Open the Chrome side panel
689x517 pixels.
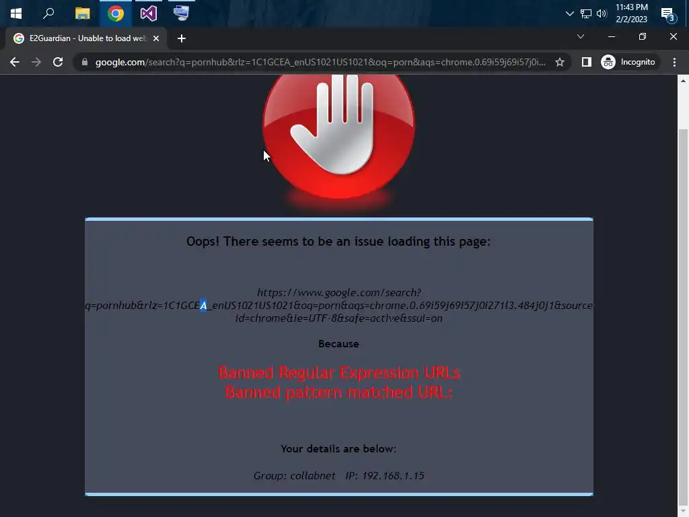coord(586,62)
